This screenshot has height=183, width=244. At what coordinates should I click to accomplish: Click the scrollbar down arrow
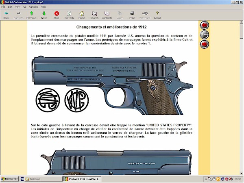(x=241, y=173)
